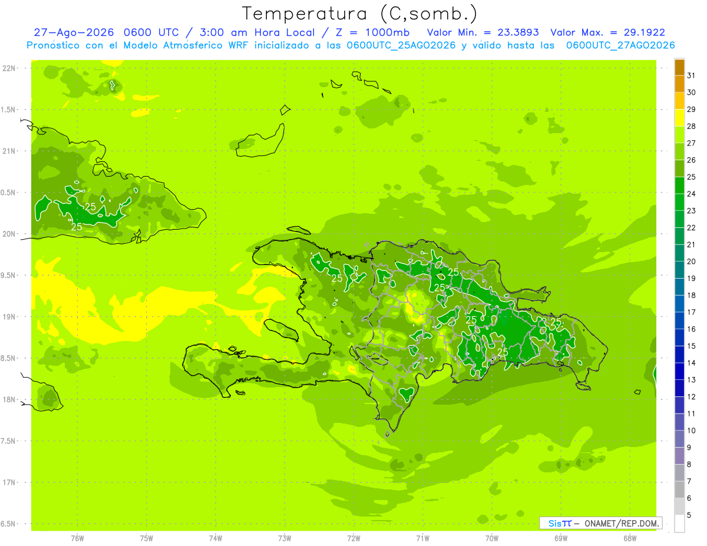The height and width of the screenshot is (546, 707).
Task: Click the '7.5N' latitude tick label
Action: click(x=8, y=441)
